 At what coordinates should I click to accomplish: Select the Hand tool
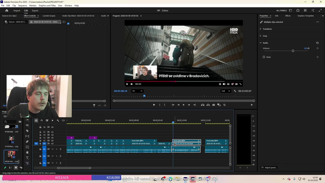27,152
